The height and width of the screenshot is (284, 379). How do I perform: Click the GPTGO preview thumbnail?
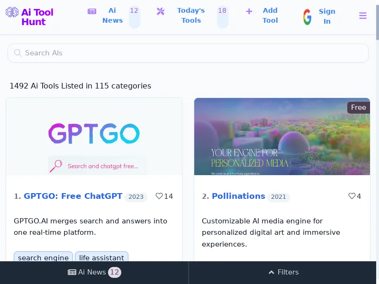pos(94,136)
